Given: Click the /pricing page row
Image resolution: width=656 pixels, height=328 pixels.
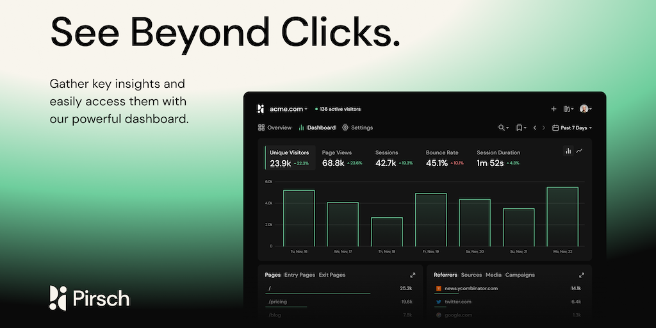Looking at the screenshot, I should [340, 302].
